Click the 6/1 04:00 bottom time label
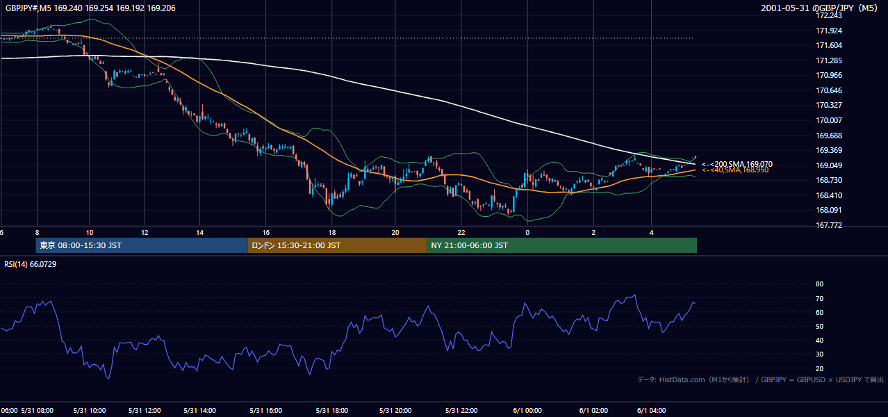Screen dimensions: 888x417 point(651,411)
